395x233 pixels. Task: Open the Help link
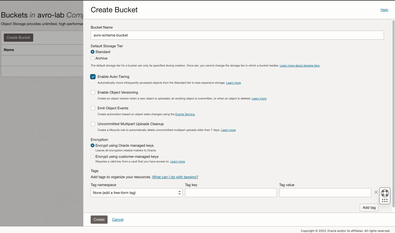pos(384,10)
